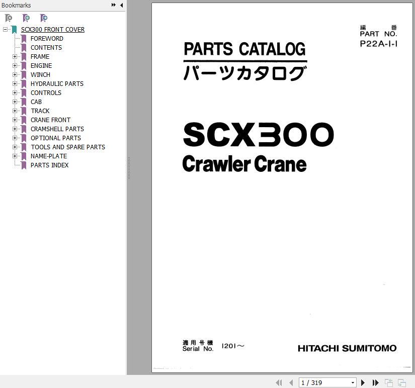Jump to HYDRAULIC PARTS section
Viewport: 415px width, 388px height.
(57, 83)
